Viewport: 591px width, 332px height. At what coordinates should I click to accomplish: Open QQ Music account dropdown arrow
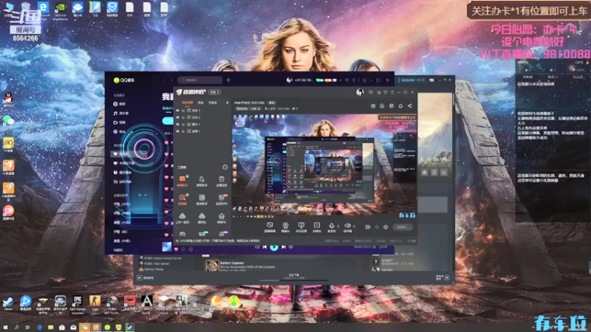[341, 80]
